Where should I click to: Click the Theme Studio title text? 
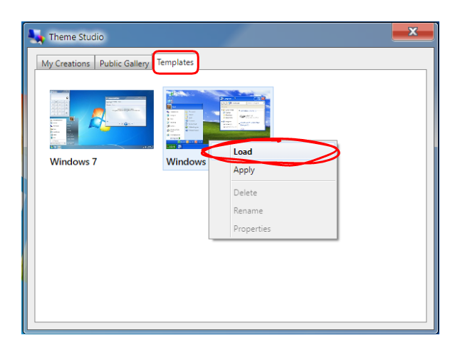pyautogui.click(x=76, y=37)
